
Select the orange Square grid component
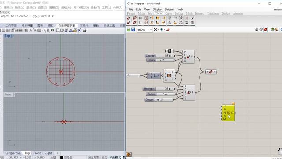[169, 76]
